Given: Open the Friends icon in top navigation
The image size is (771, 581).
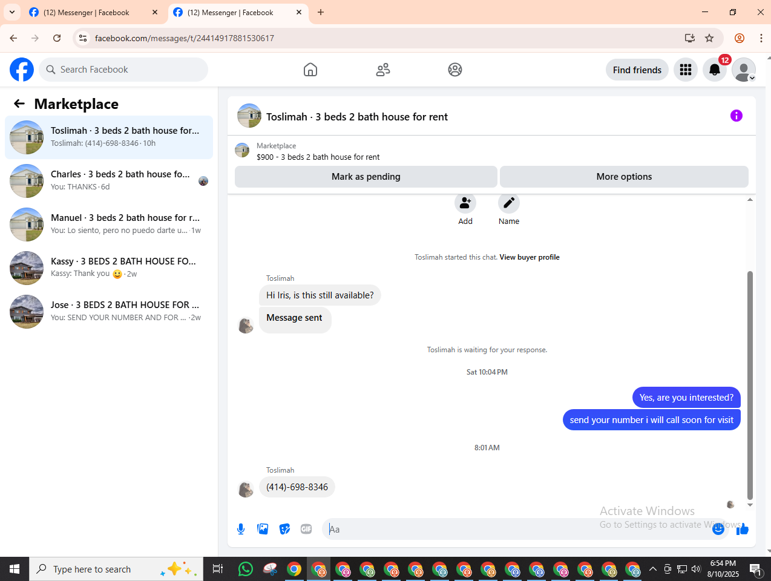Looking at the screenshot, I should [x=383, y=70].
